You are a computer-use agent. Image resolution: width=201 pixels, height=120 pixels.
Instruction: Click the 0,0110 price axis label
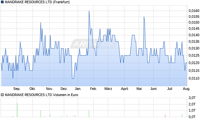tap(194, 78)
